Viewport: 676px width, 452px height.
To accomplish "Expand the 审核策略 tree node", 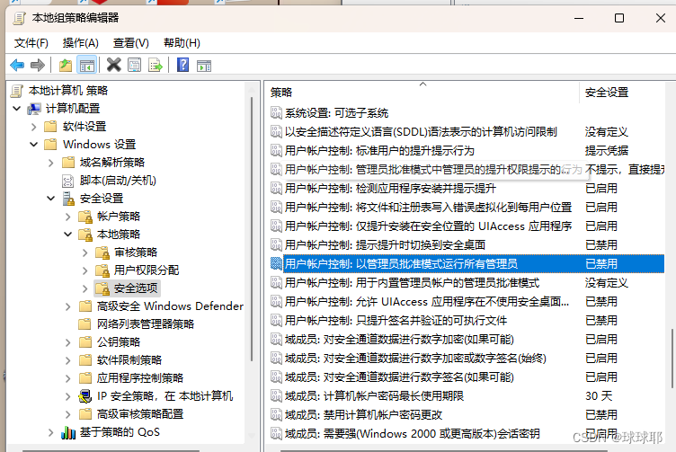I will click(85, 253).
